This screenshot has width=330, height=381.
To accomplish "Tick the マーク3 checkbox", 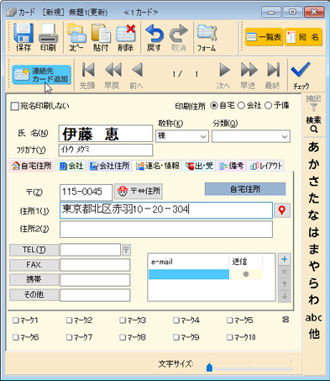I will [x=123, y=320].
